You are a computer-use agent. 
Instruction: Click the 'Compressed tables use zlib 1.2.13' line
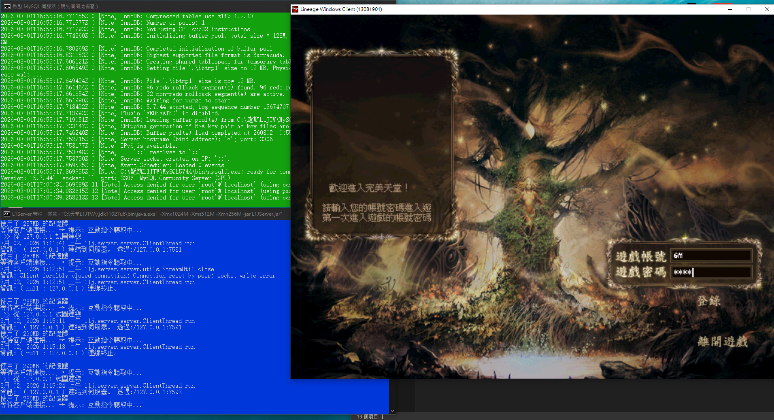tap(127, 16)
